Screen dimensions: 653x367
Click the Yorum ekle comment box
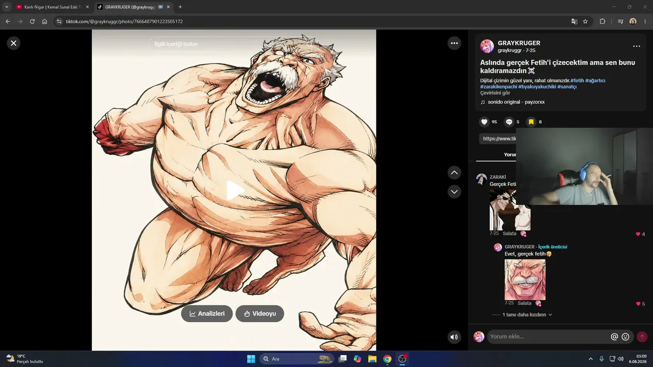[548, 337]
